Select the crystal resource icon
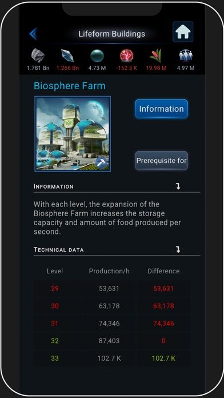This screenshot has width=224, height=398. pos(67,55)
